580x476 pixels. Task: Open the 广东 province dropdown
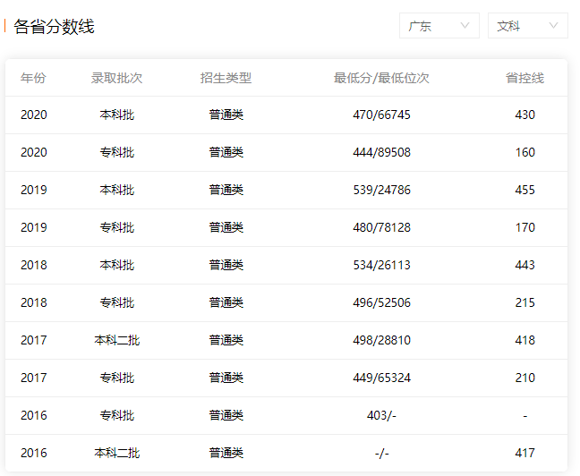[x=439, y=26]
